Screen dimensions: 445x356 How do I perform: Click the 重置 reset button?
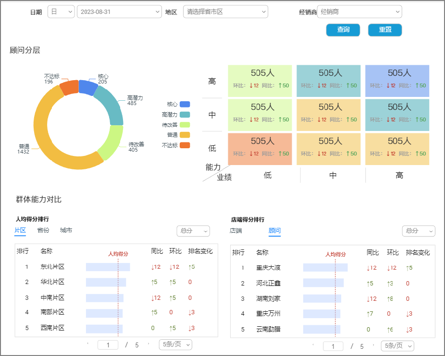pyautogui.click(x=384, y=30)
